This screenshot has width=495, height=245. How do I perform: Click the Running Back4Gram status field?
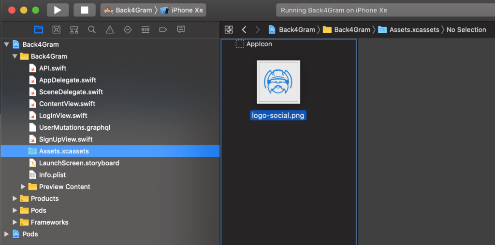pyautogui.click(x=385, y=10)
